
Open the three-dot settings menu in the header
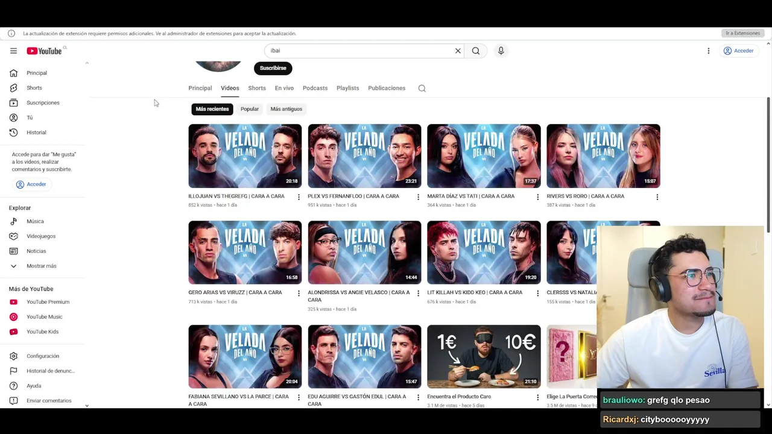(x=709, y=51)
